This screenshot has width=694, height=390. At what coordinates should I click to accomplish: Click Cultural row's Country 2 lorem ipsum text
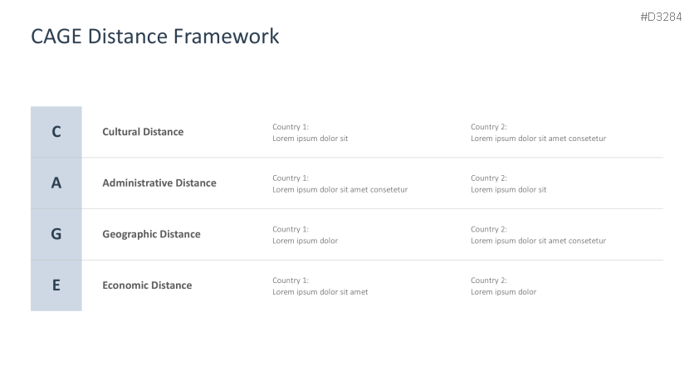coord(538,139)
